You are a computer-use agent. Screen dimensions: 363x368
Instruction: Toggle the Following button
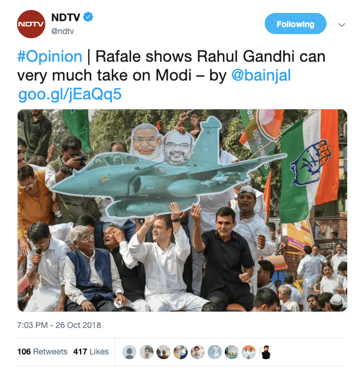tap(295, 24)
